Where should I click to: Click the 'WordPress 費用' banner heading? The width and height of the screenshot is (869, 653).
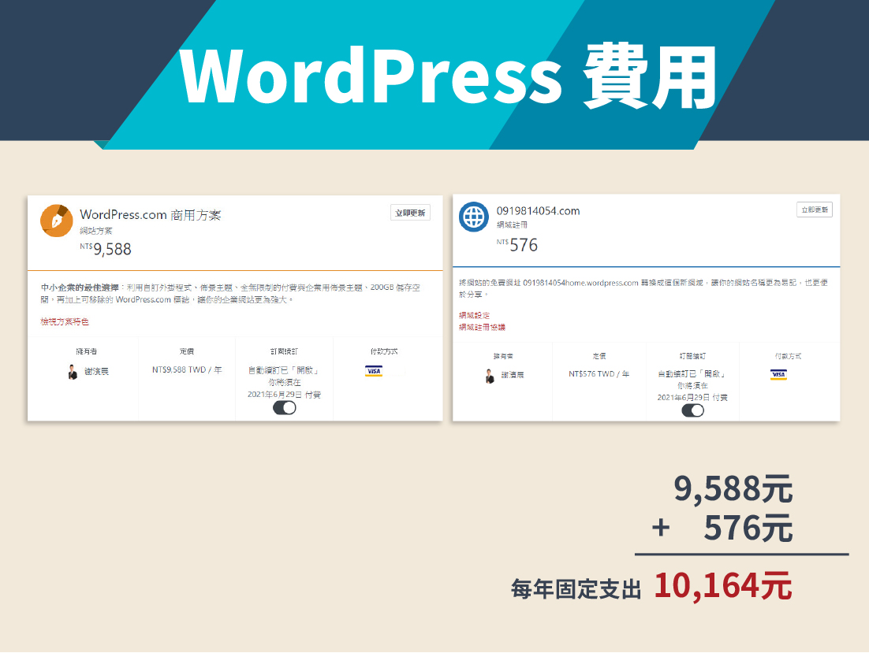coord(449,76)
